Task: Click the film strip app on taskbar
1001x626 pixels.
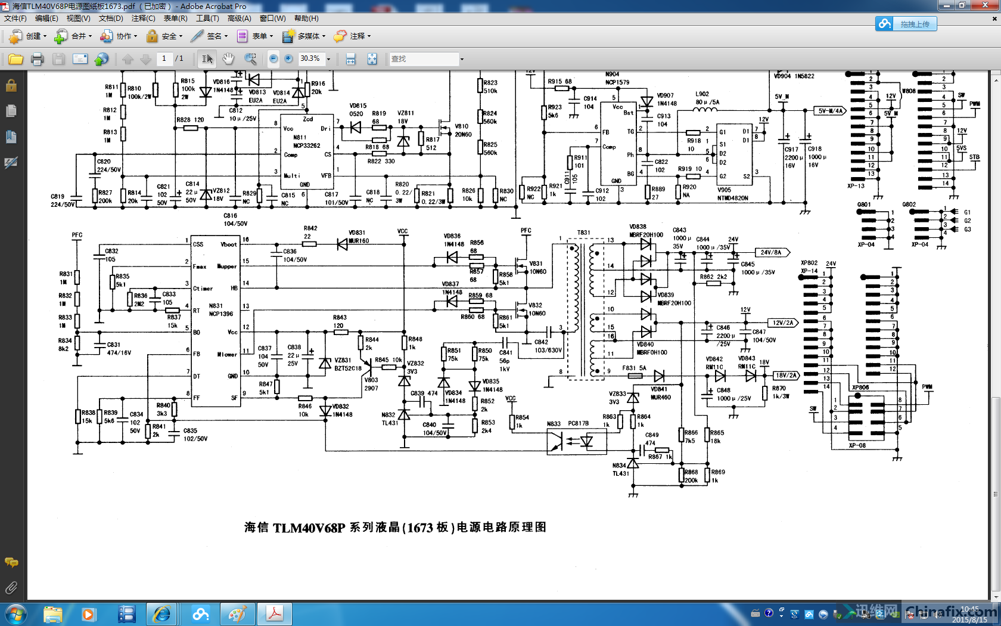Action: tap(126, 614)
